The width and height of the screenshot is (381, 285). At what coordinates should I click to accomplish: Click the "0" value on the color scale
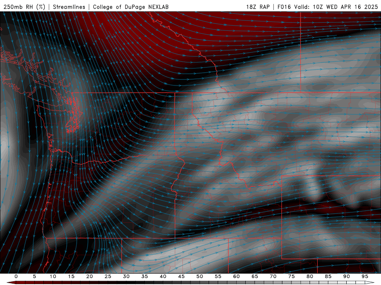16,276
